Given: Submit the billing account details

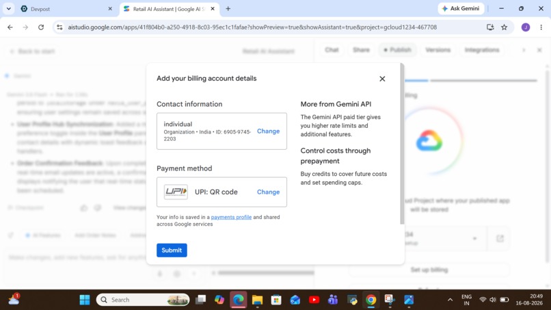Looking at the screenshot, I should point(172,250).
